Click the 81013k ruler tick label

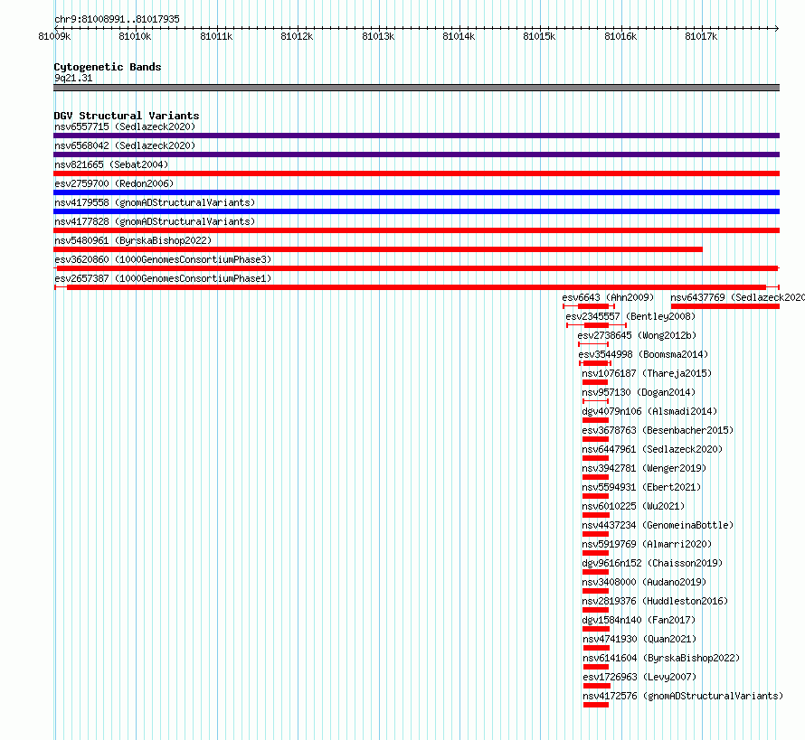coord(378,36)
